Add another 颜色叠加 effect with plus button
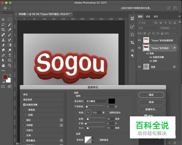 point(61,141)
